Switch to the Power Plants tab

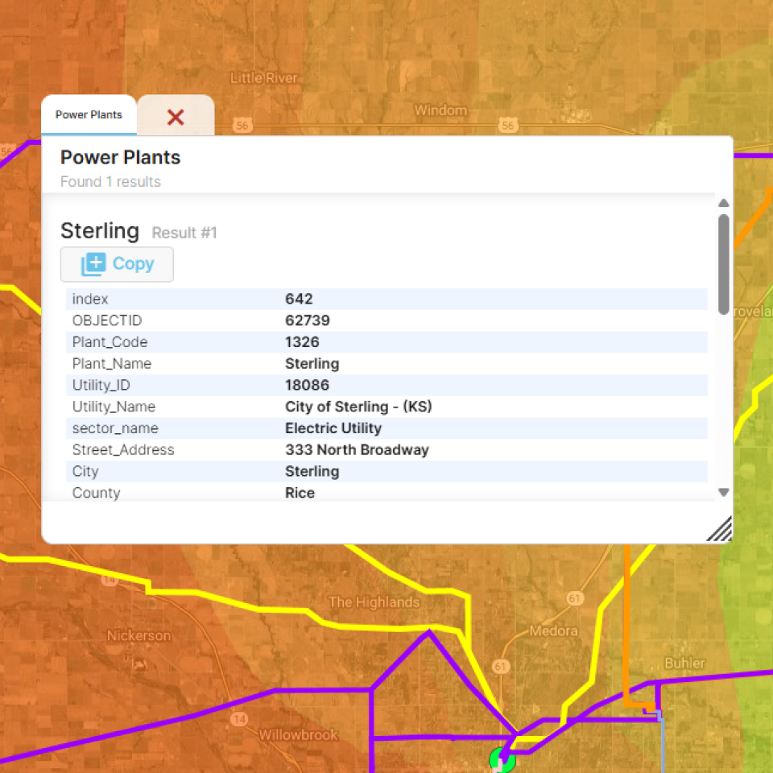pyautogui.click(x=89, y=115)
